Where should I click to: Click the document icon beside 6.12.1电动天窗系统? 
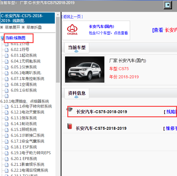pos(6,112)
